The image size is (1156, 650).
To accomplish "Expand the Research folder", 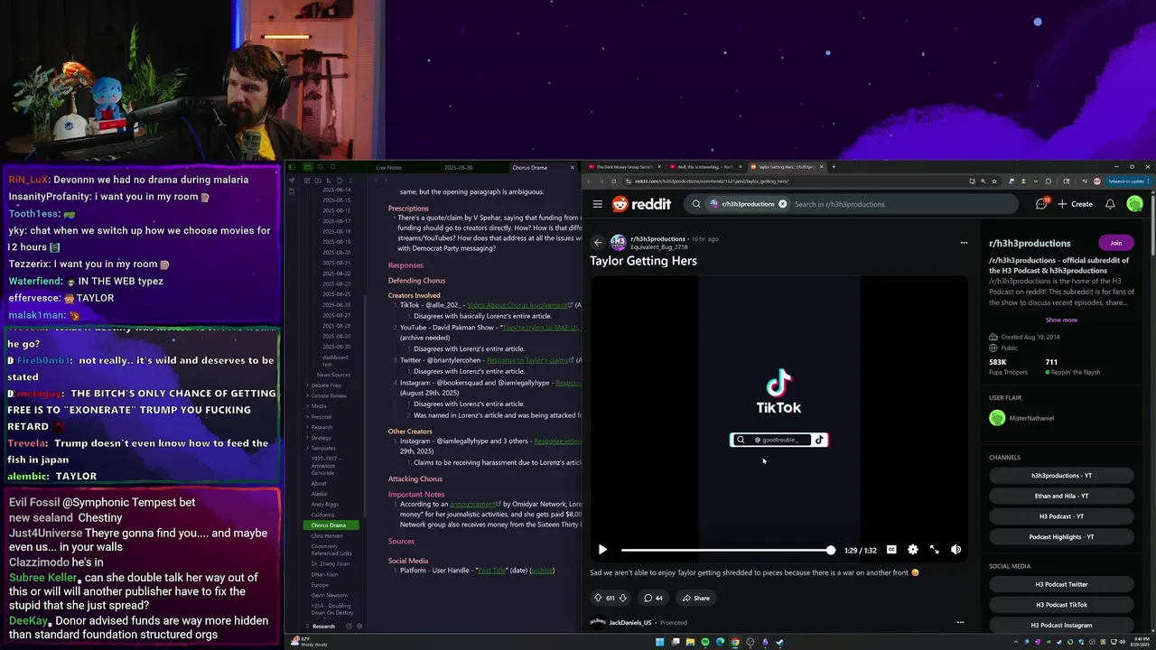I will [x=322, y=427].
